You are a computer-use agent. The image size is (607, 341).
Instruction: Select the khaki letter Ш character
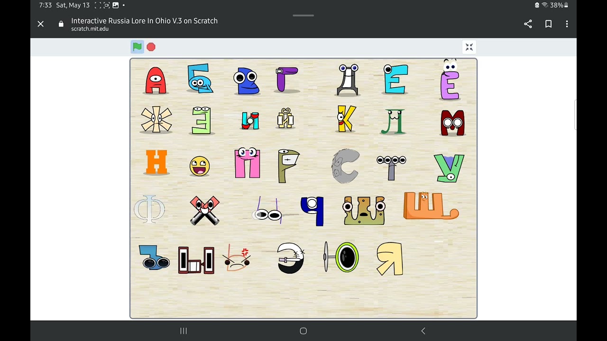pos(364,210)
